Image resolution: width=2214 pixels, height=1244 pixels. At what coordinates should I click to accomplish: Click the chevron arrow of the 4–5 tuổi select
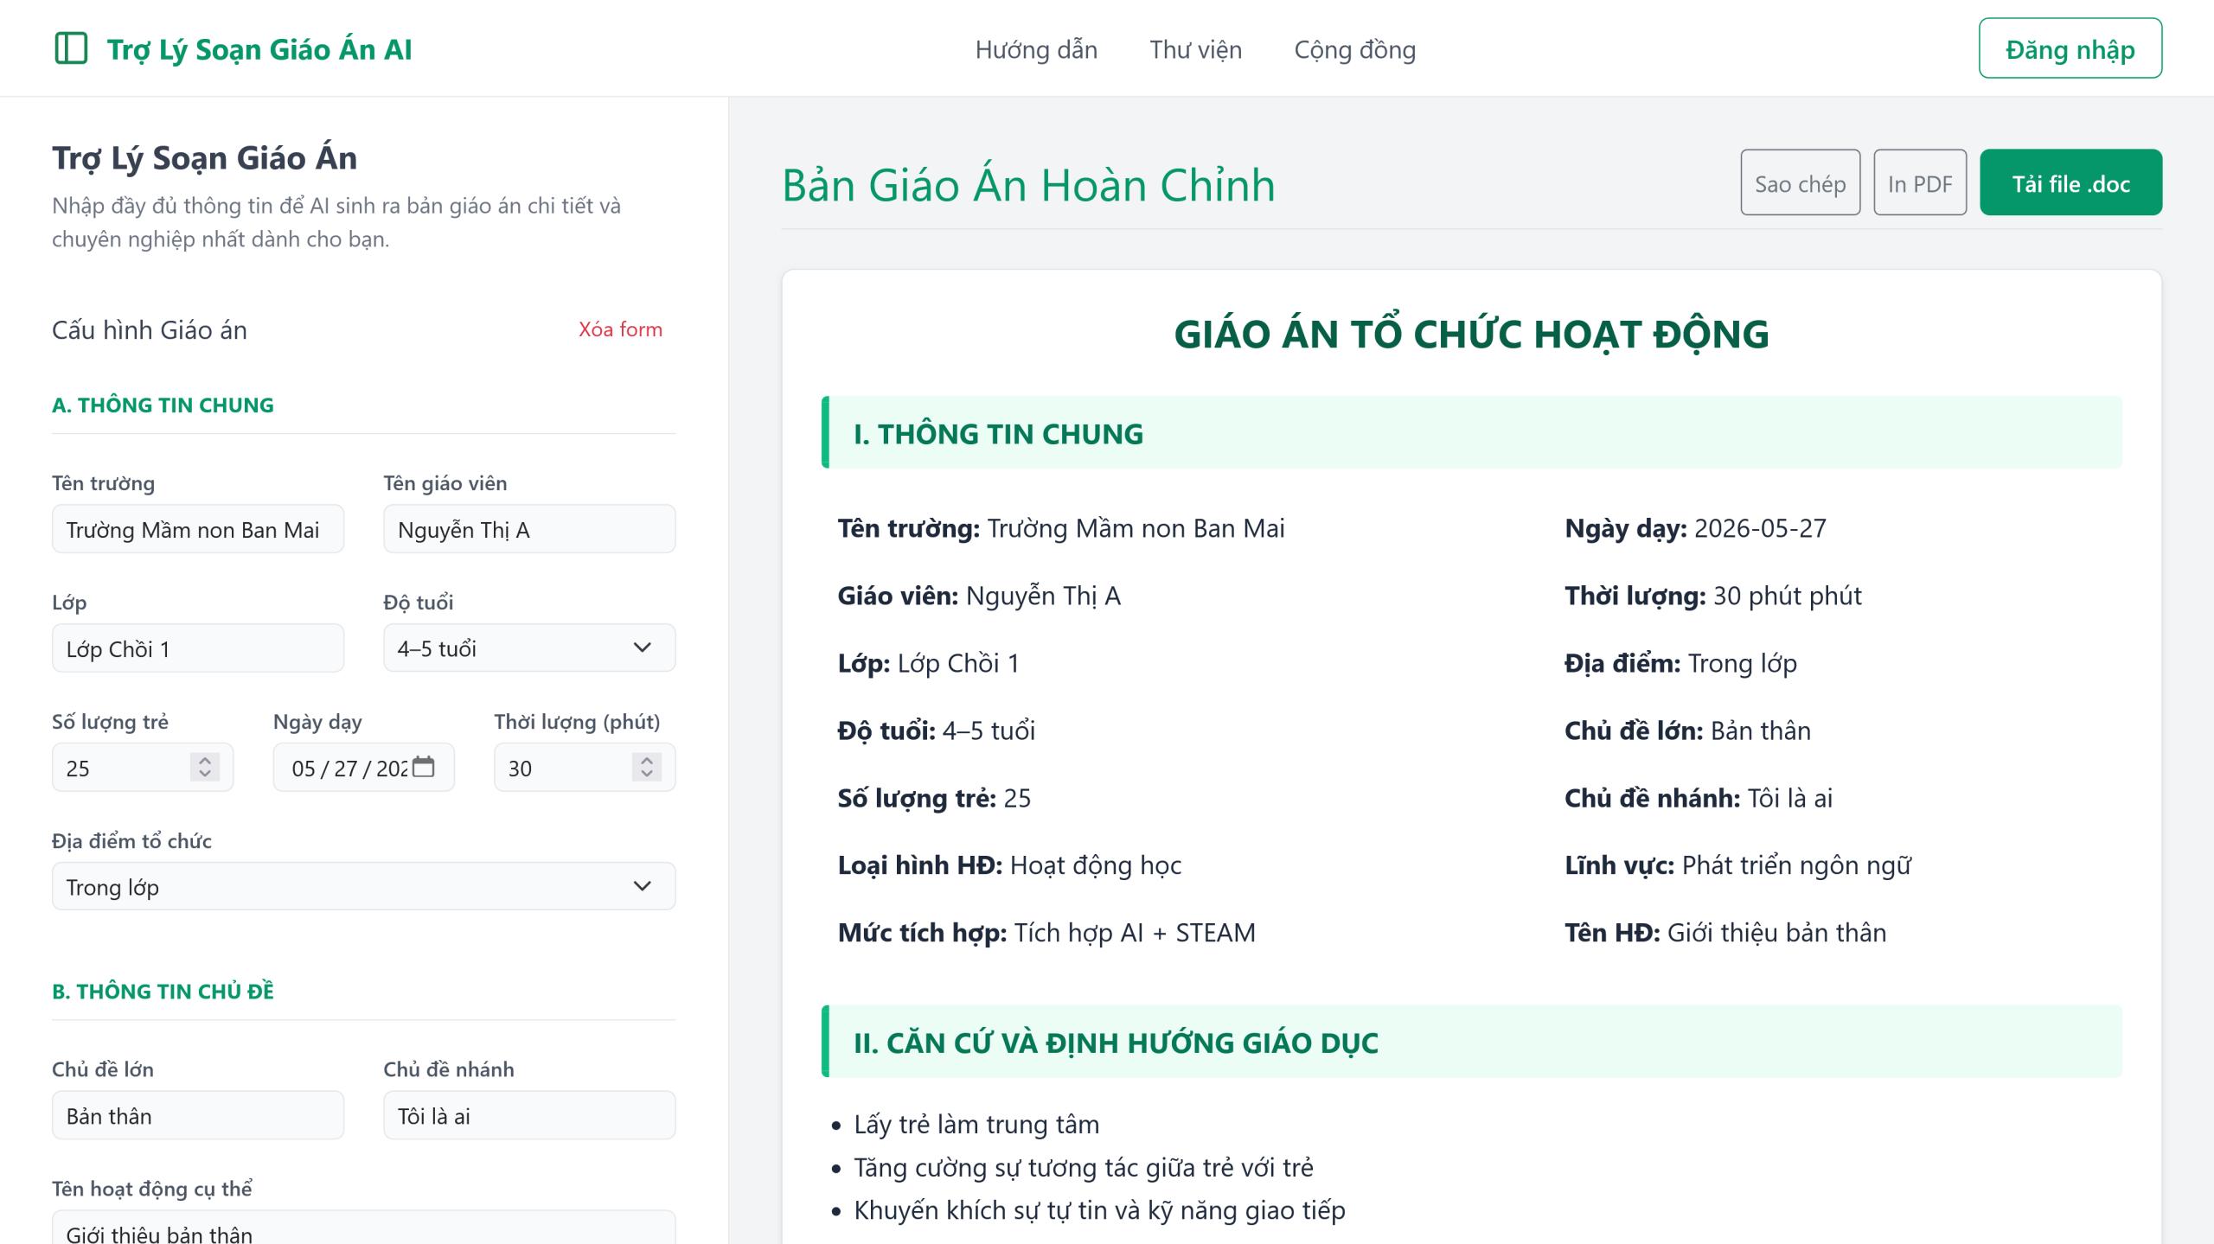click(642, 648)
